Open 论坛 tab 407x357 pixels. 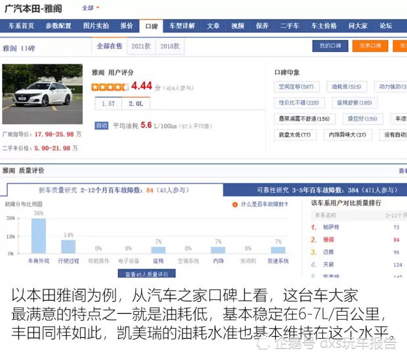386,26
